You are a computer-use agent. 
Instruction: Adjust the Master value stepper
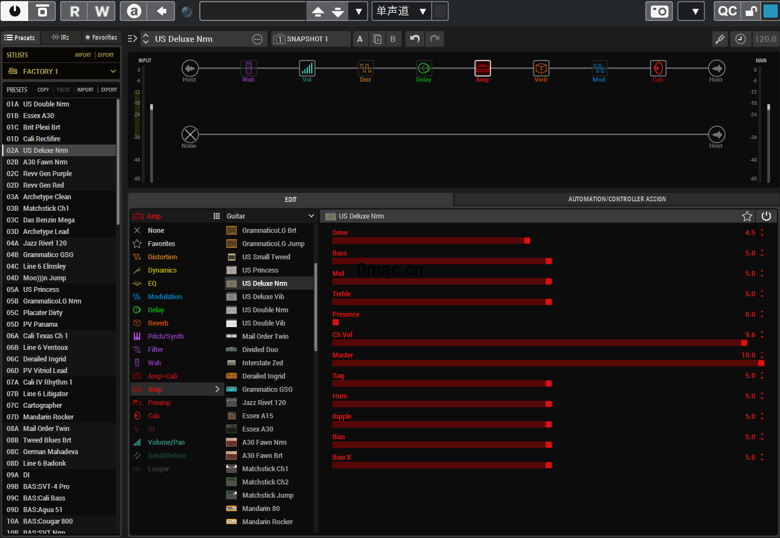[762, 355]
